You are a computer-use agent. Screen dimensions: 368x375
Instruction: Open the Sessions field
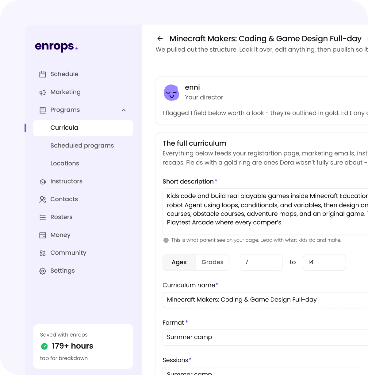pyautogui.click(x=265, y=371)
